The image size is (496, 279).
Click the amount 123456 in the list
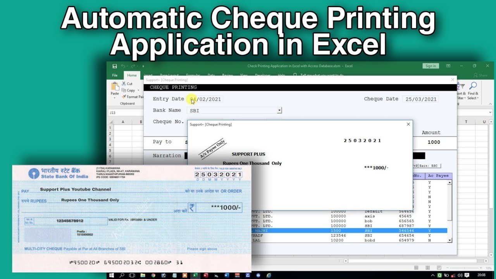click(338, 236)
